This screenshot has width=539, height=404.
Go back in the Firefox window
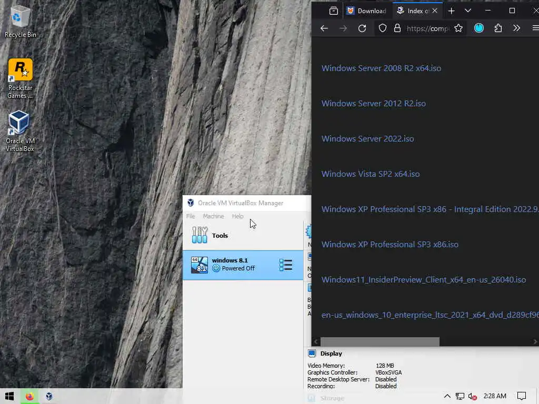[x=324, y=28]
